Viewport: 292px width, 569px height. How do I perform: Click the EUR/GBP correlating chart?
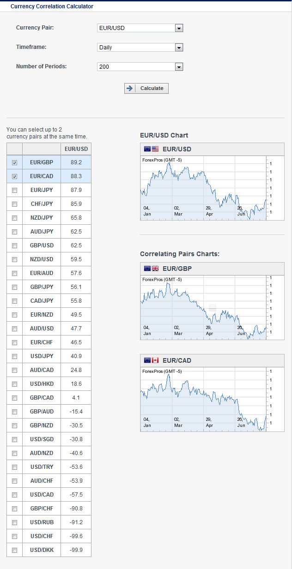click(203, 308)
